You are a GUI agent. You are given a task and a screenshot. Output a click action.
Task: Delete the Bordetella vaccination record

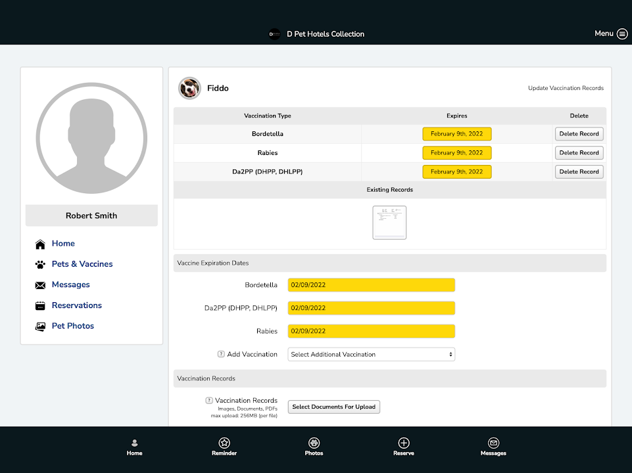(579, 133)
